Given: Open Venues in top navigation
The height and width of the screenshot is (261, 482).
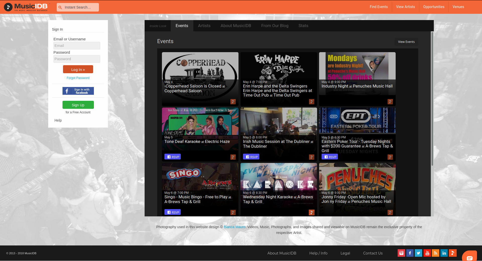Looking at the screenshot, I should pyautogui.click(x=458, y=7).
